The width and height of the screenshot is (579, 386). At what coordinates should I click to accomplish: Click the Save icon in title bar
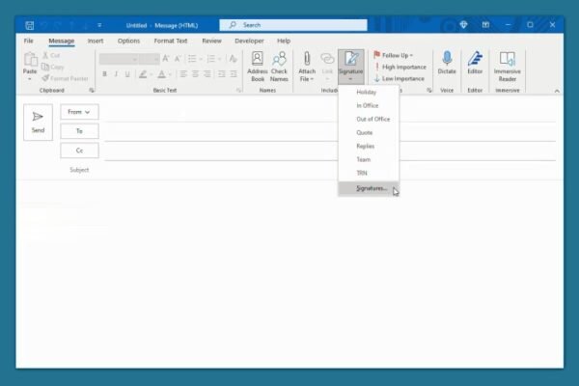click(x=30, y=25)
